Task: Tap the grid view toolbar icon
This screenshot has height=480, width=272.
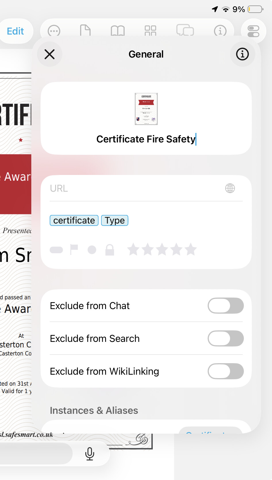Action: point(150,31)
